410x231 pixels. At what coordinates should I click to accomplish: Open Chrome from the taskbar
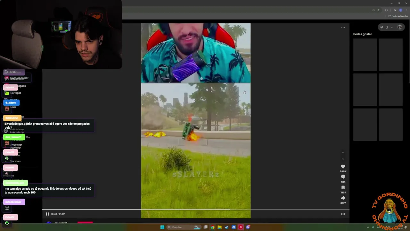212,227
